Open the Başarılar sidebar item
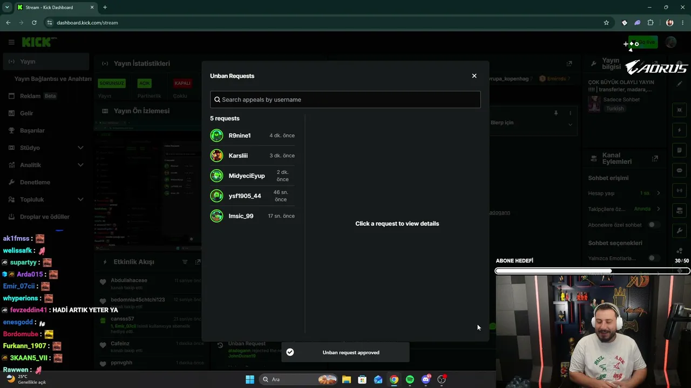This screenshot has height=388, width=691. pyautogui.click(x=46, y=130)
